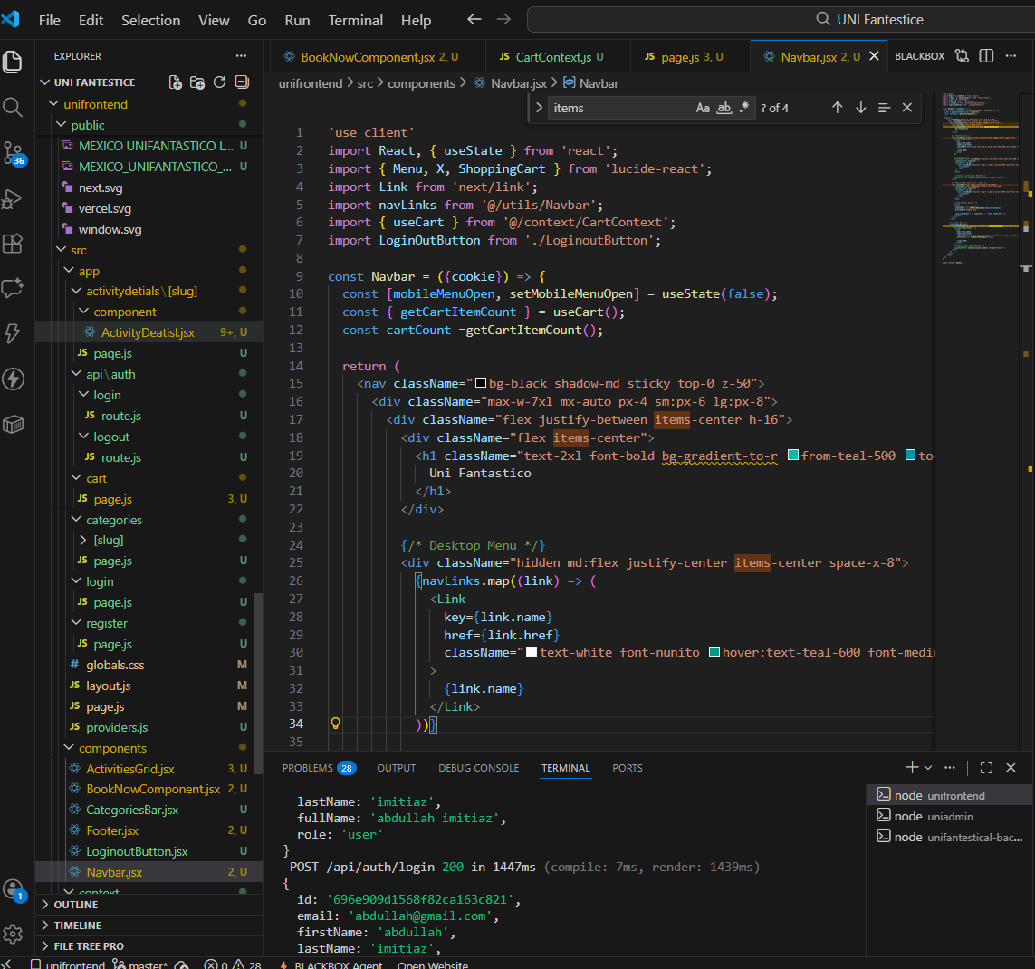Open the Run and Debug view
Screen dimensions: 1035x969
coord(13,198)
